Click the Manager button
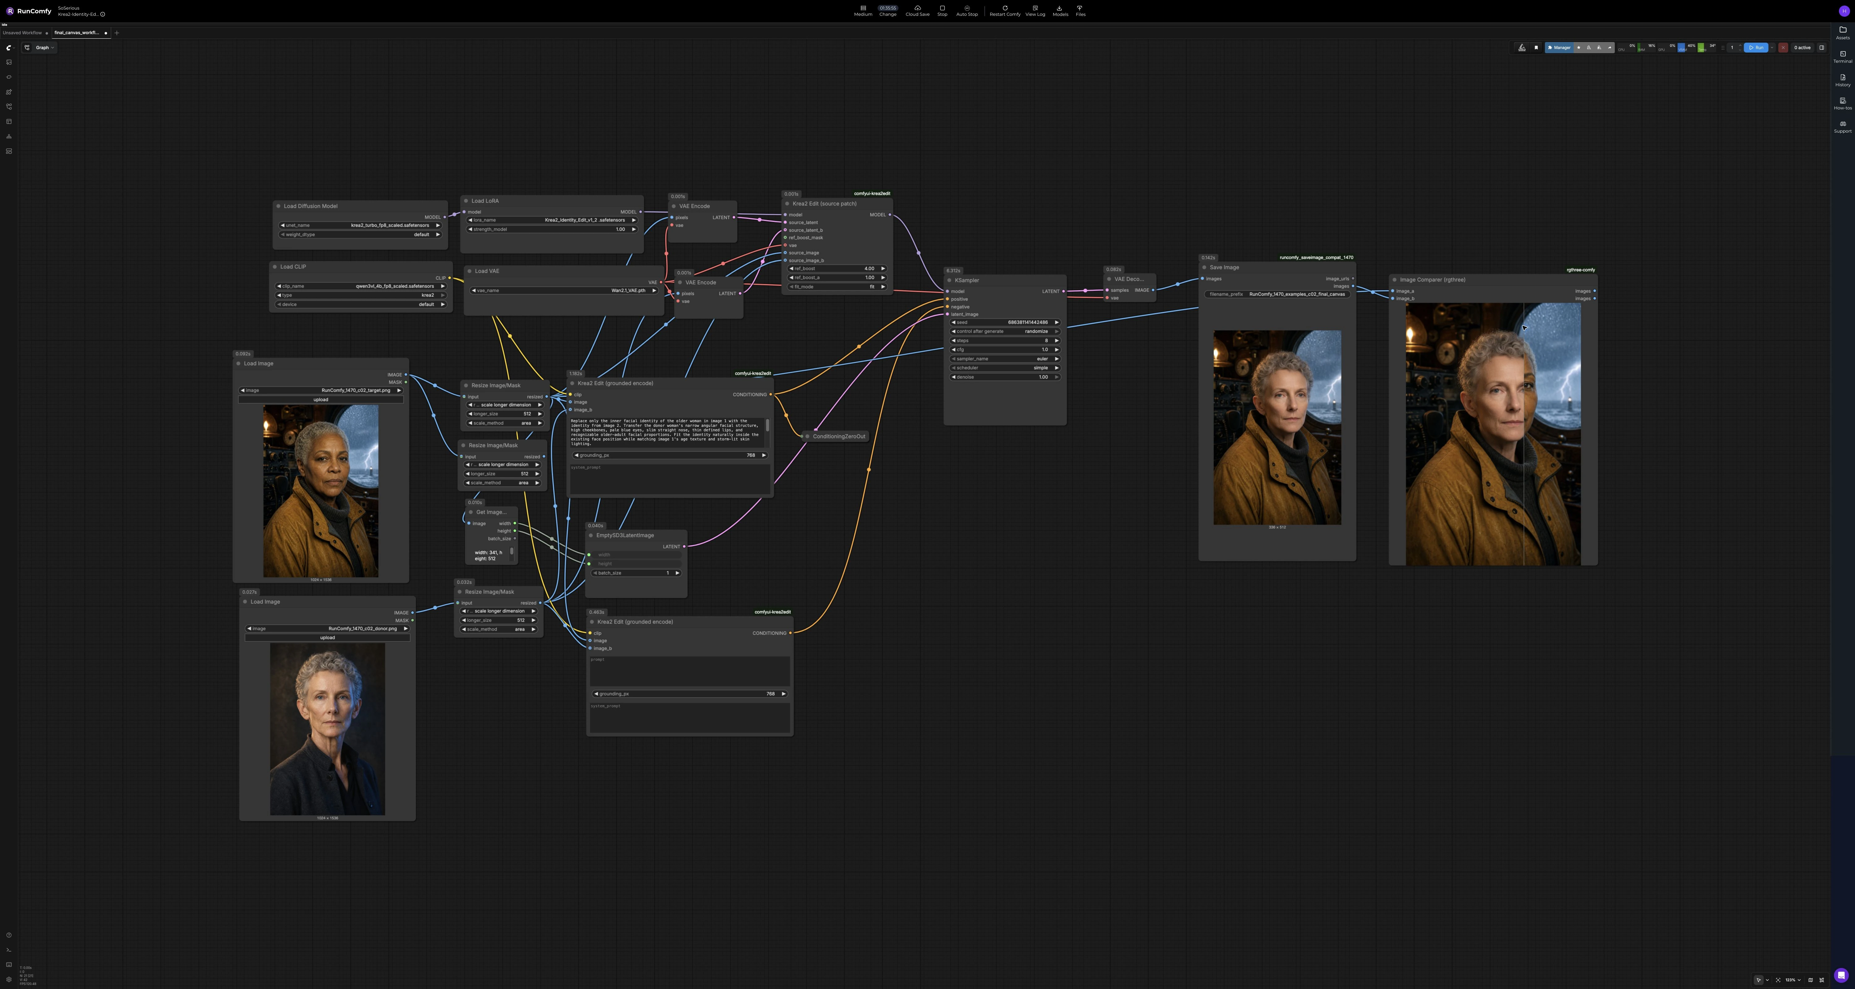This screenshot has width=1855, height=989. pos(1559,48)
